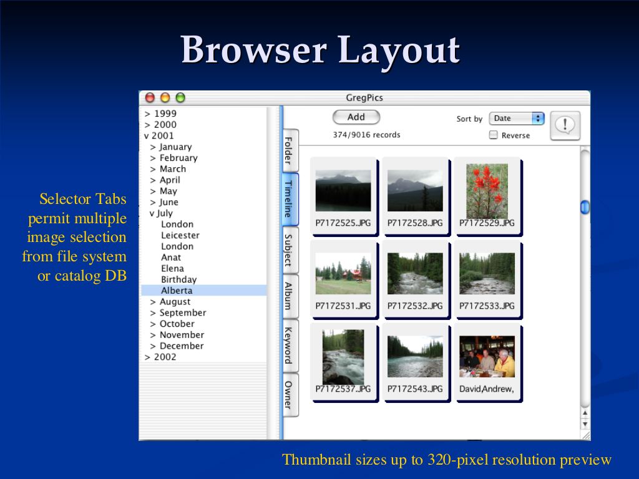The width and height of the screenshot is (639, 479).
Task: Click the yellow minimize window button
Action: point(165,98)
